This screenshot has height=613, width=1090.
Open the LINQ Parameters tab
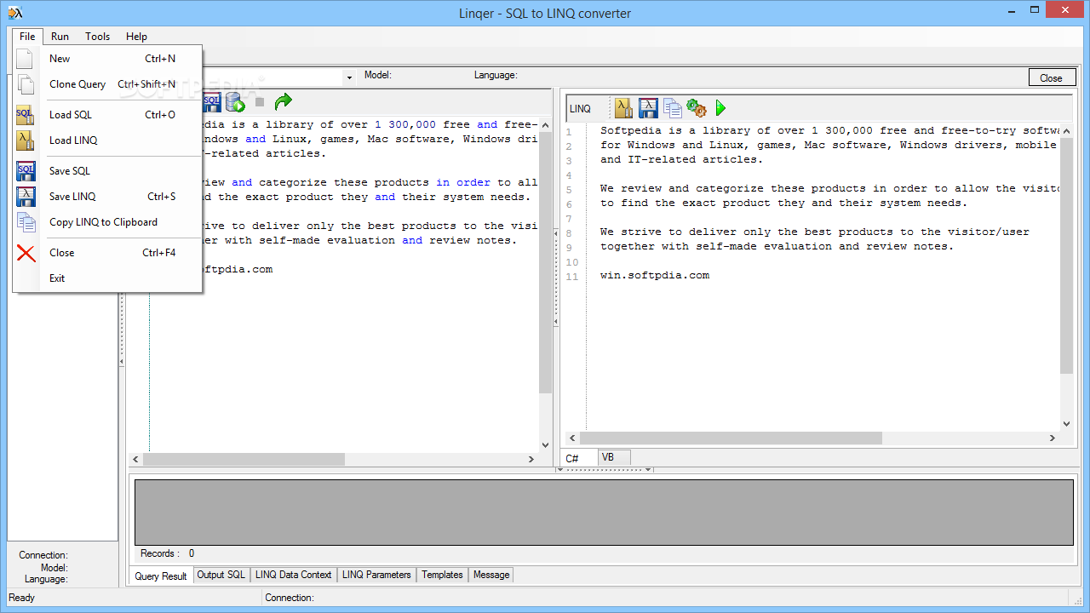(x=376, y=575)
